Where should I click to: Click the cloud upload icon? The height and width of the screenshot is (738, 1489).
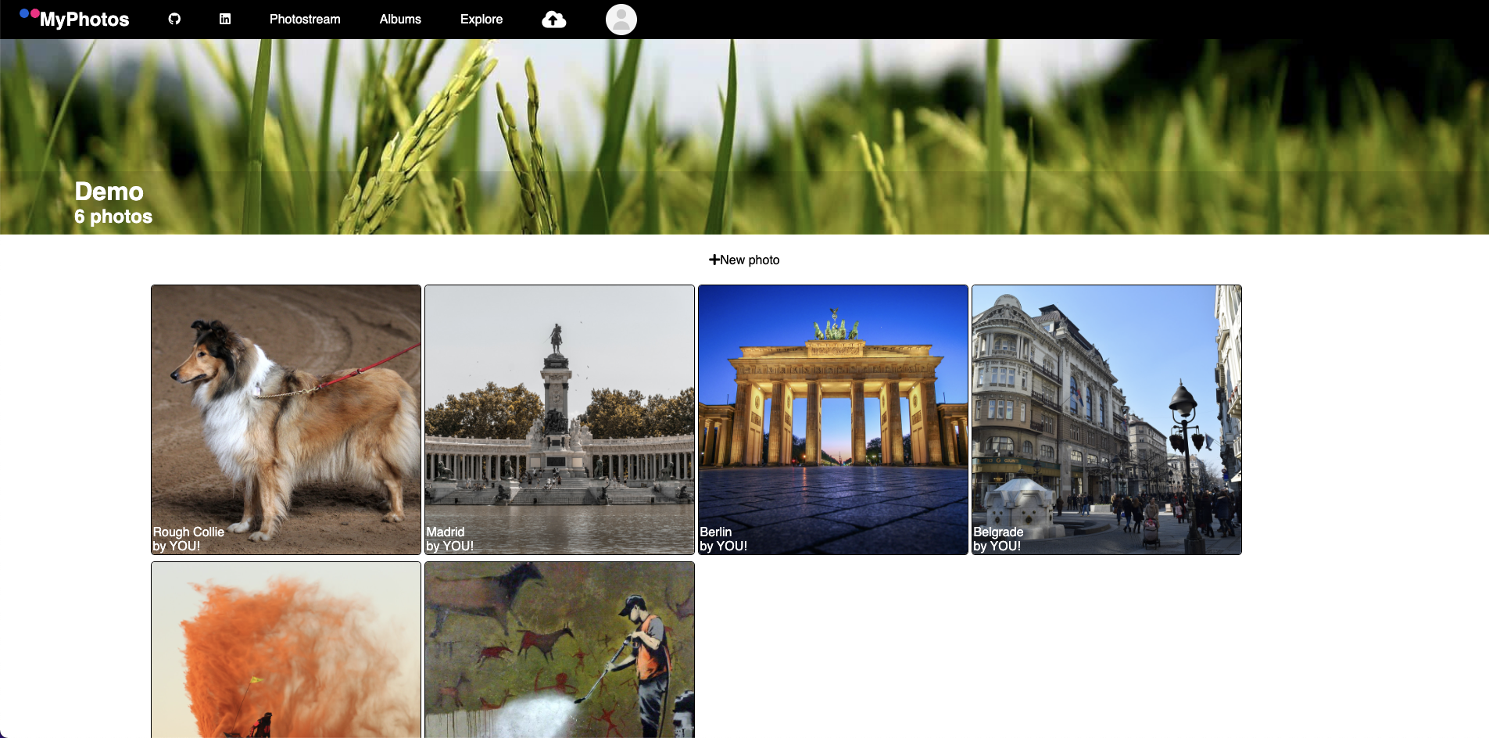tap(553, 20)
